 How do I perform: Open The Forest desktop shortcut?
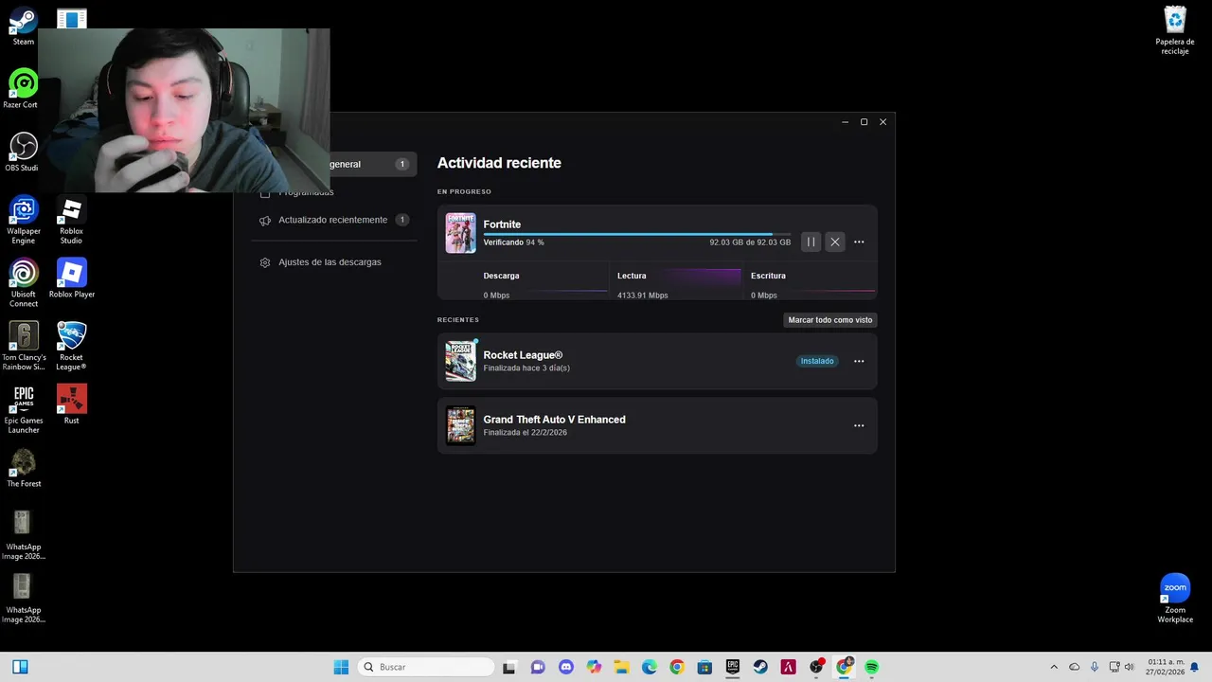[24, 468]
